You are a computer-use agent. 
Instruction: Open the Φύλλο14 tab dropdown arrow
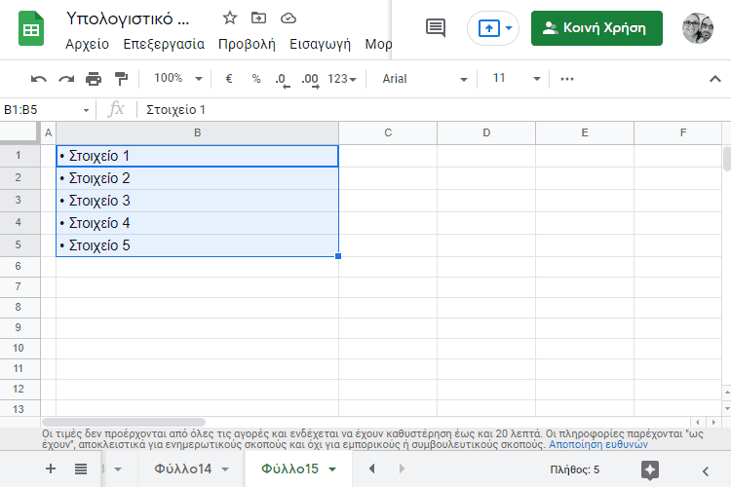tap(225, 469)
